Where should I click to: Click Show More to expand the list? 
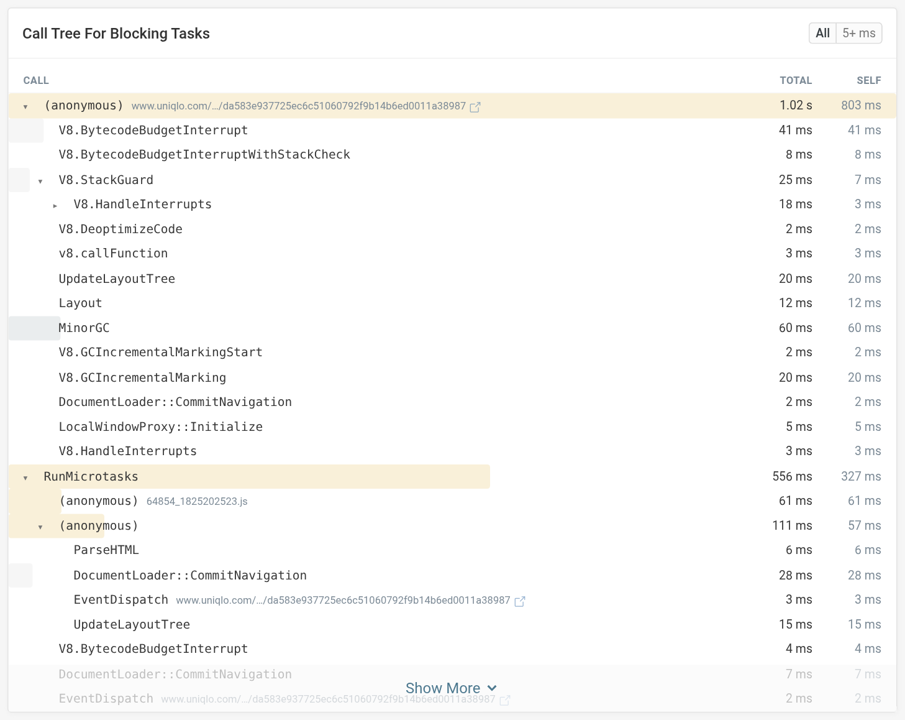(x=452, y=688)
